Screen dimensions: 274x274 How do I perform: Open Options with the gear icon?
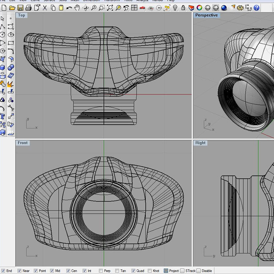pos(240,8)
